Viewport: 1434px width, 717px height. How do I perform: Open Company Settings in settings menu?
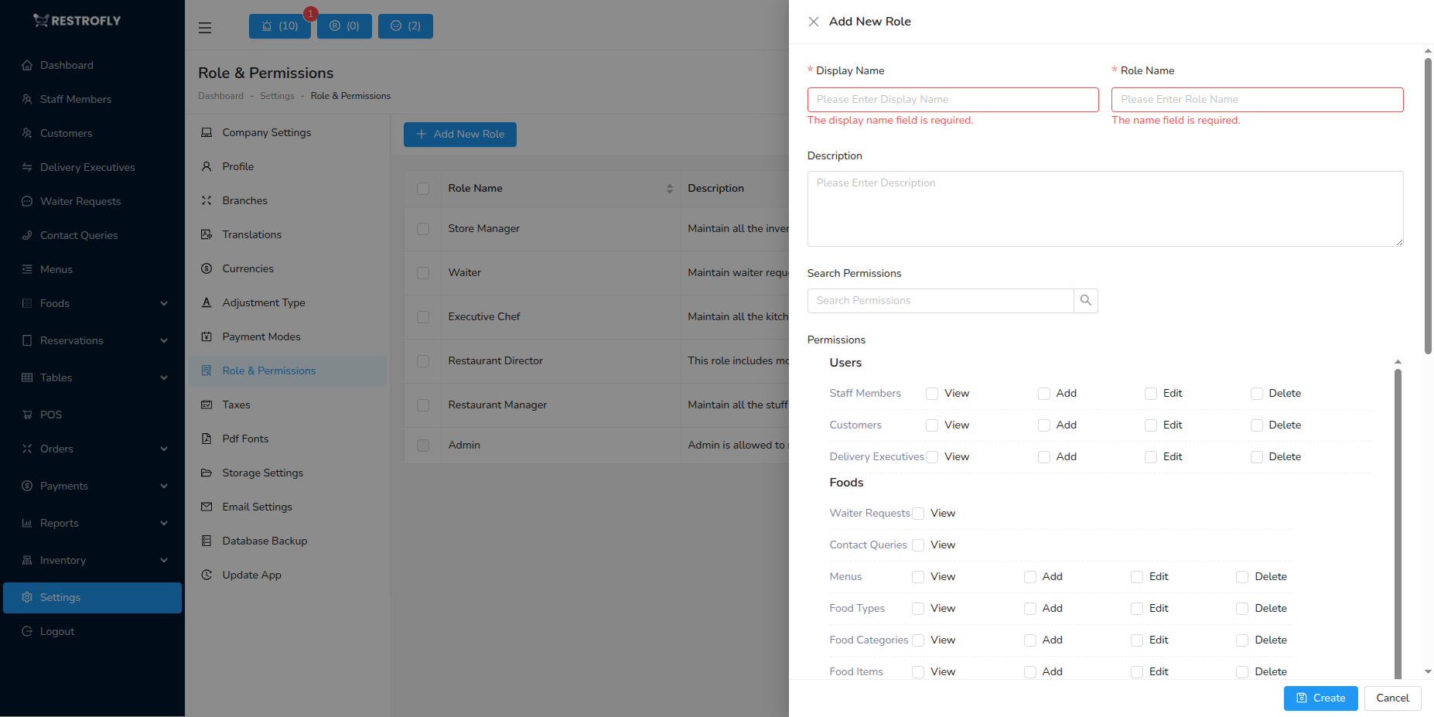(266, 133)
